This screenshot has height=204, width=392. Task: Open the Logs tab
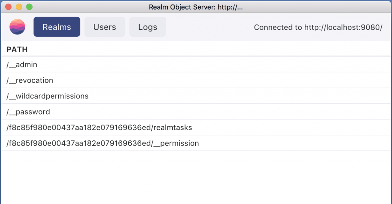[x=147, y=27]
